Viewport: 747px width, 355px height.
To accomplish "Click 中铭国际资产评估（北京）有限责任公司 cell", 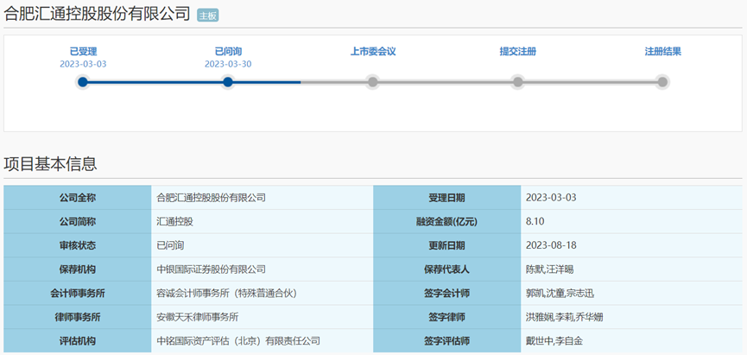I will (x=262, y=340).
